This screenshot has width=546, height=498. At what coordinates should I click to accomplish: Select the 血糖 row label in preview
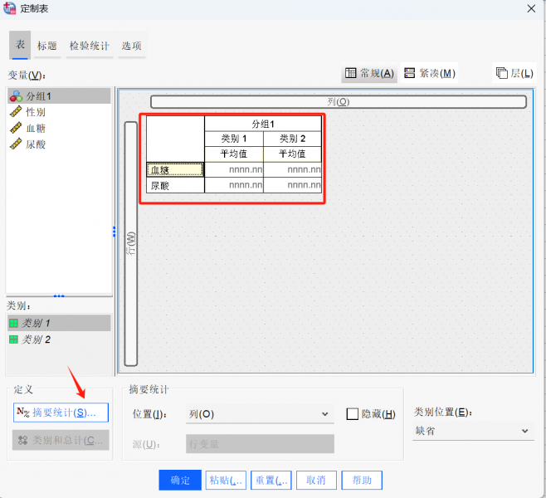point(175,170)
